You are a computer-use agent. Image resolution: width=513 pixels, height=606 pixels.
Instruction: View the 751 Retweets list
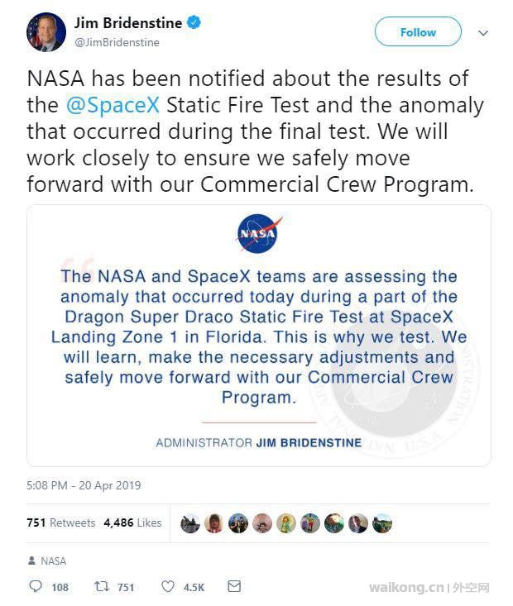pyautogui.click(x=60, y=522)
